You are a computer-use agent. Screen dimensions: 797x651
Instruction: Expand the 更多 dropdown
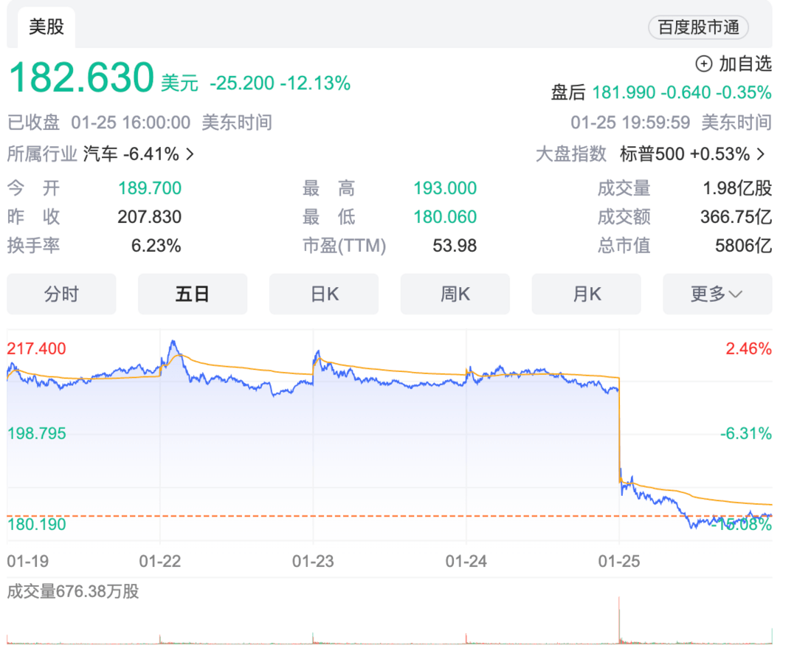click(x=717, y=294)
